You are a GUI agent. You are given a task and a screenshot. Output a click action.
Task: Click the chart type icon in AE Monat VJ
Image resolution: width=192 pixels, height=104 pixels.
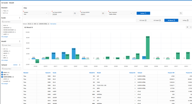[187, 27]
